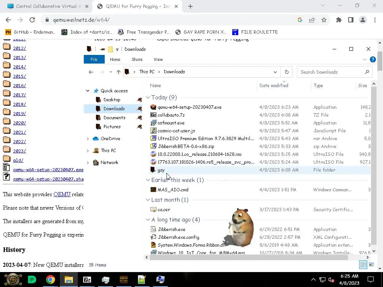
Task: Open the 7-Zip taskbar icon
Action: (87, 280)
